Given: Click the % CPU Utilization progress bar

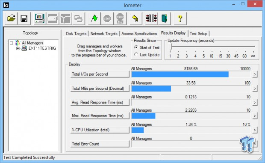Looking at the screenshot, I should coord(191,130).
